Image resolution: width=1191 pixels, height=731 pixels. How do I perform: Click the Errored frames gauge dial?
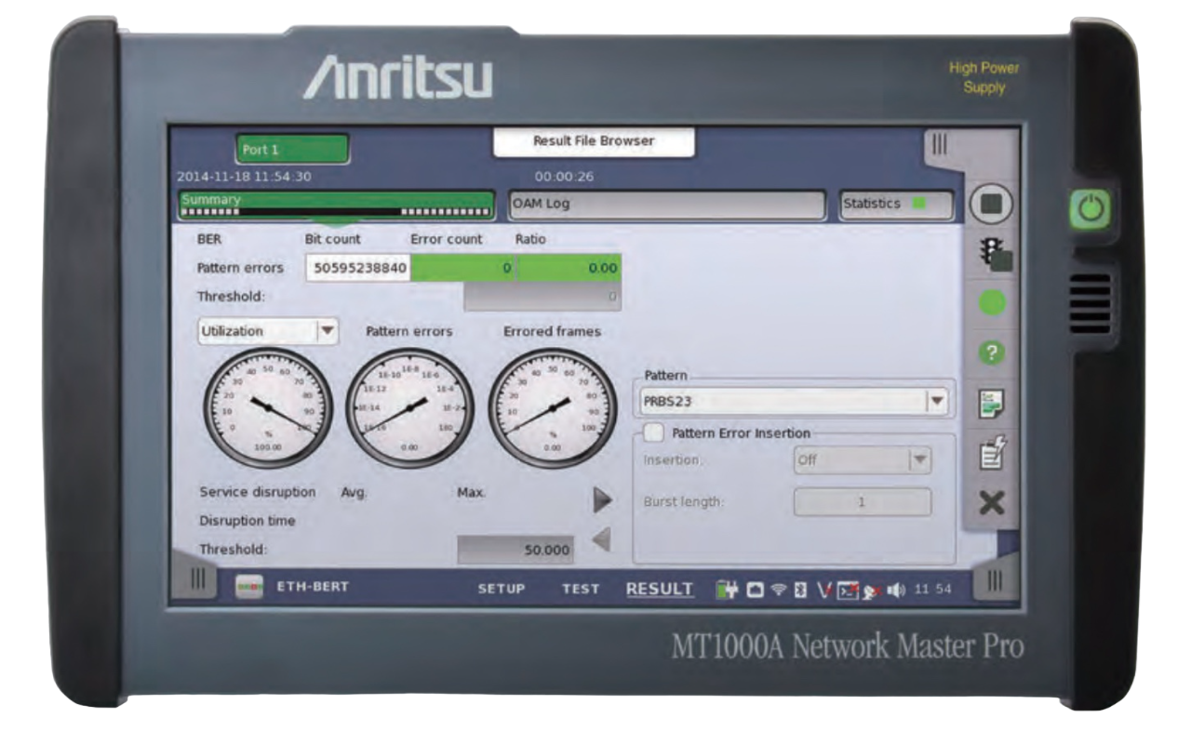(553, 407)
